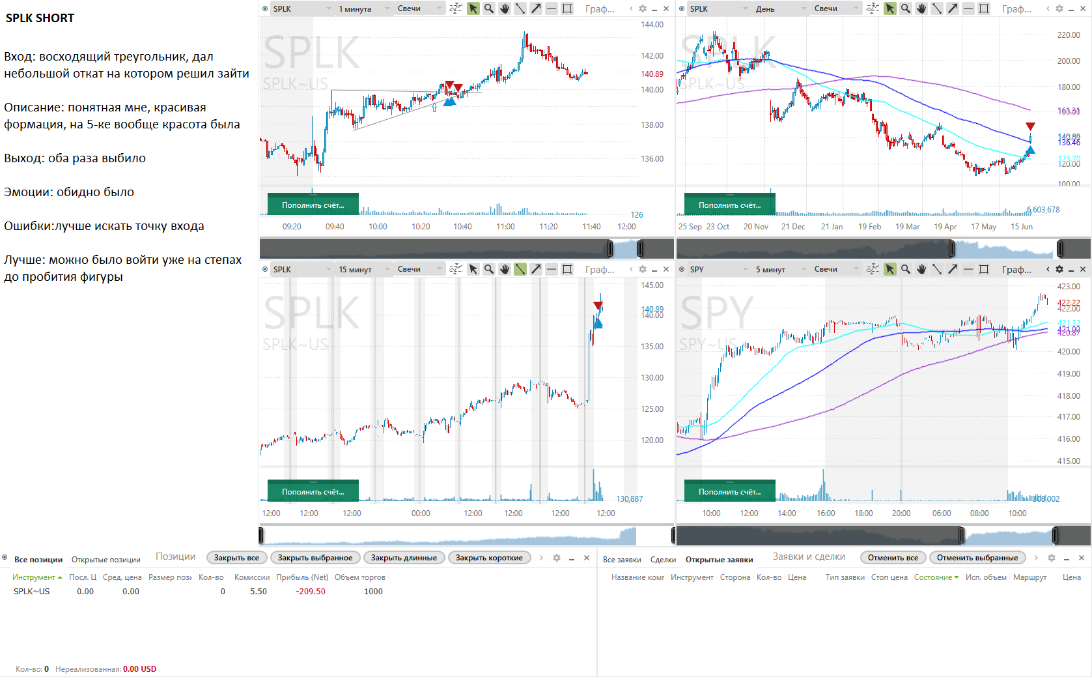
Task: Switch to Все позиции tab
Action: coord(38,560)
